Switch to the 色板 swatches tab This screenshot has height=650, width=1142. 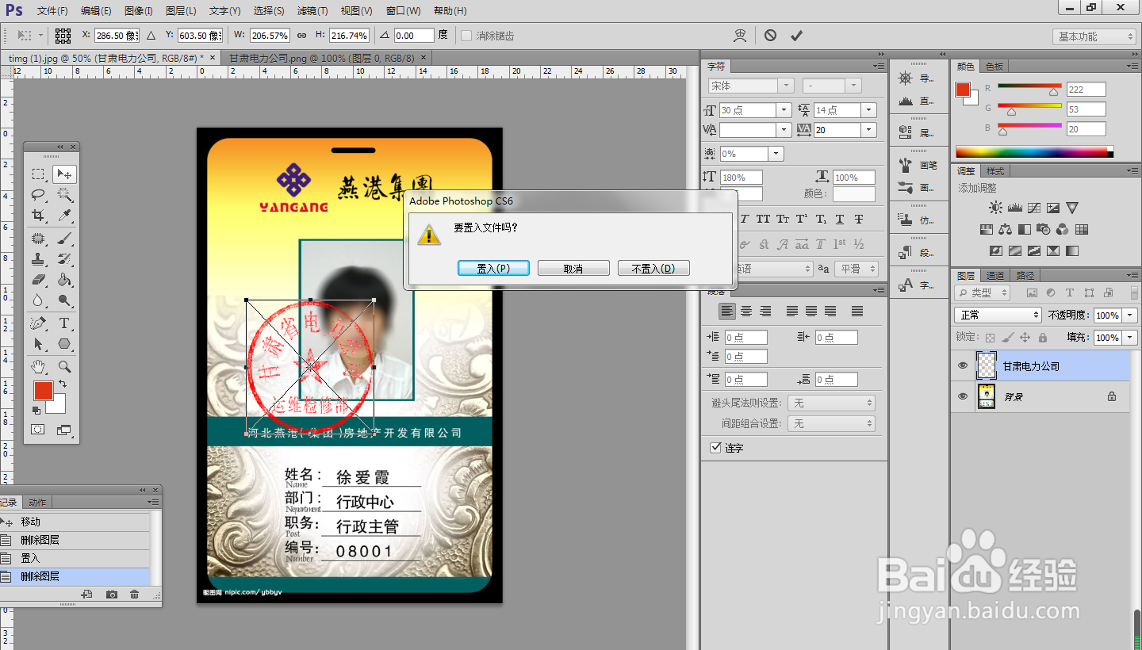pyautogui.click(x=994, y=67)
